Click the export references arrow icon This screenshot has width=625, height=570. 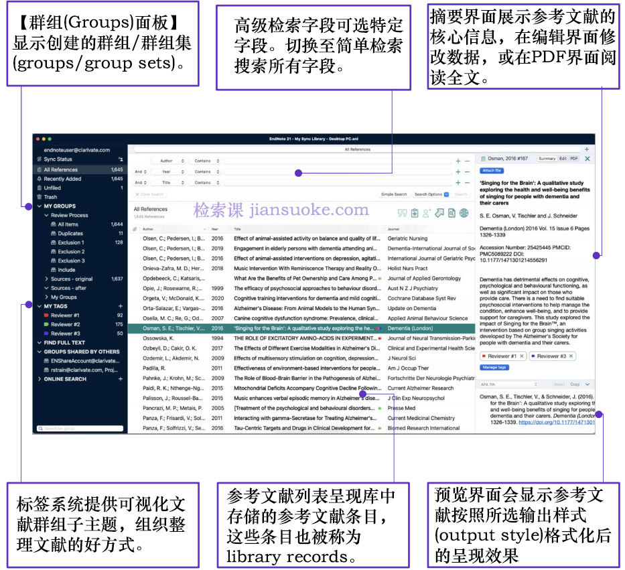coord(439,213)
